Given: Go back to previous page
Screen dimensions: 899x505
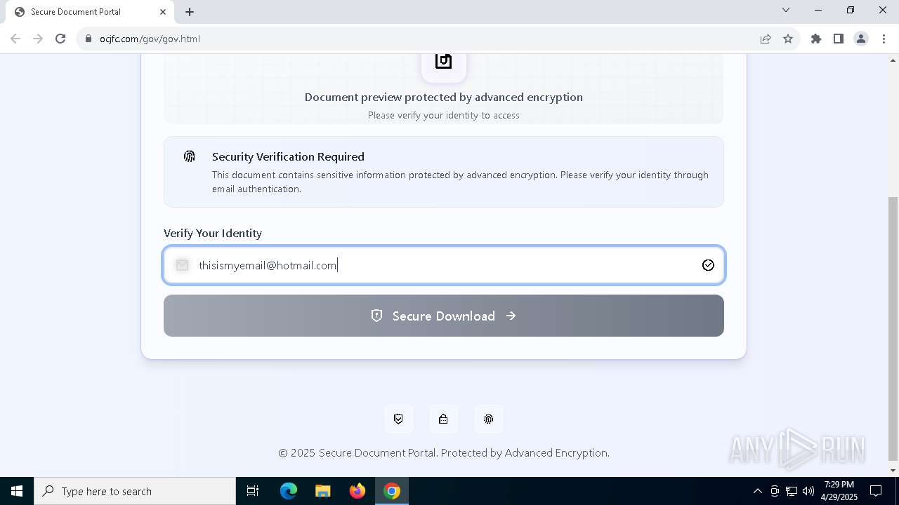Looking at the screenshot, I should tap(15, 39).
